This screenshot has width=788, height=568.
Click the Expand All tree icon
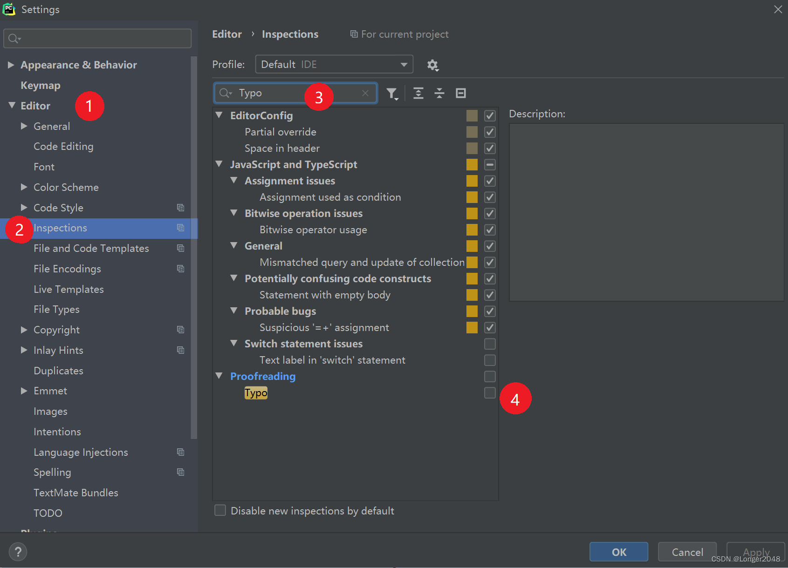click(x=418, y=93)
